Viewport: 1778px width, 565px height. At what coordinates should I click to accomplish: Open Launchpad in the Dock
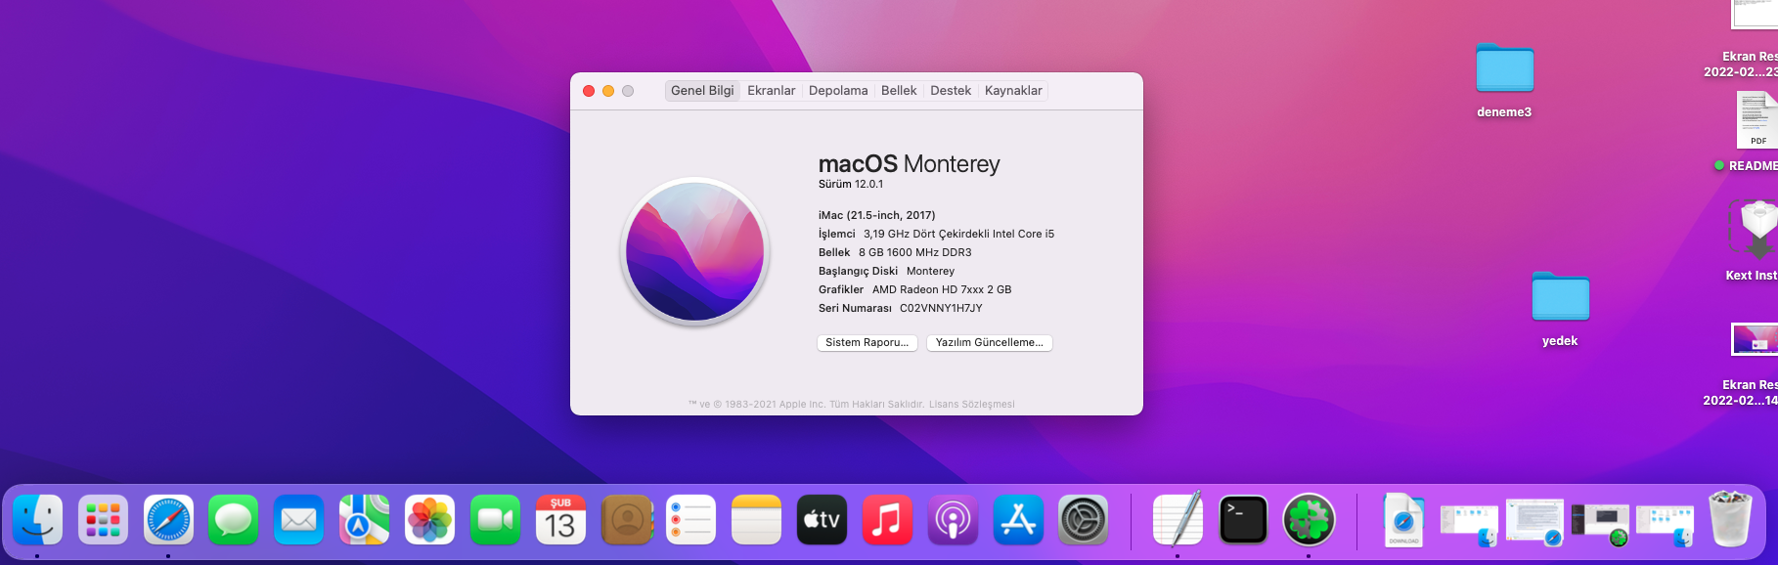click(103, 519)
